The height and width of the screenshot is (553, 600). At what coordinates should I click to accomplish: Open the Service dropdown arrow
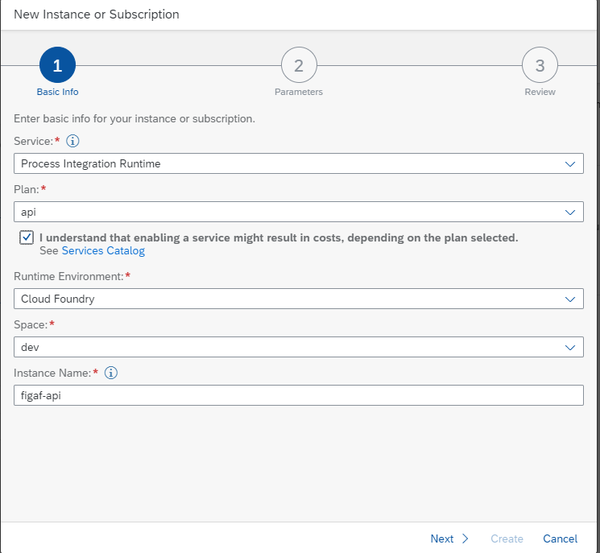569,163
